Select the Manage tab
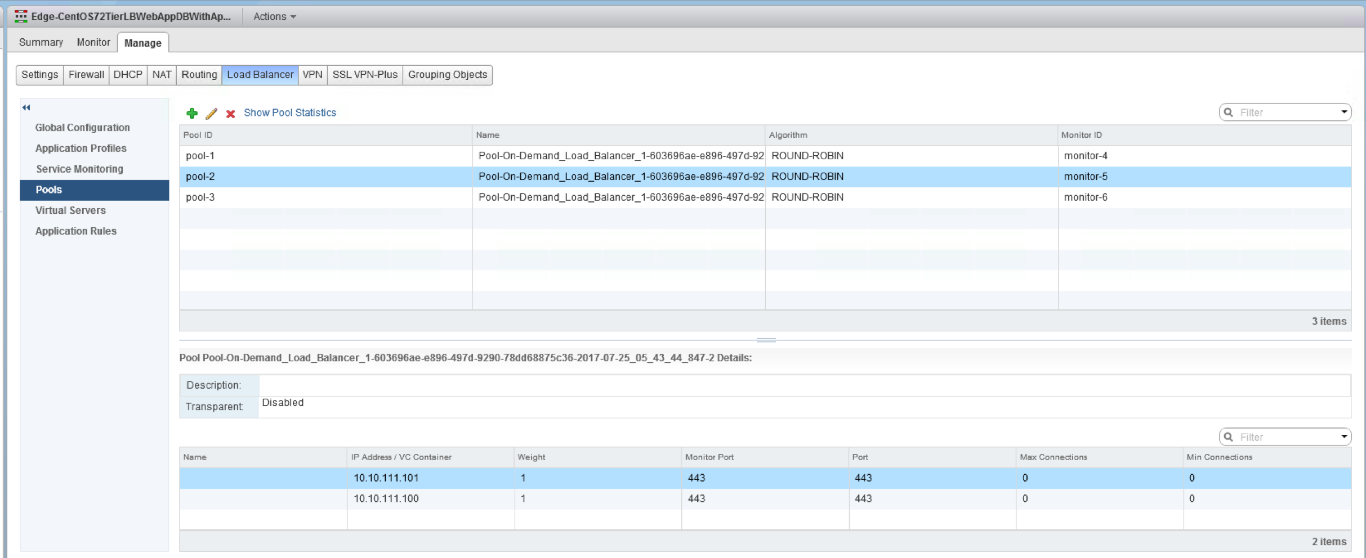 click(x=143, y=43)
